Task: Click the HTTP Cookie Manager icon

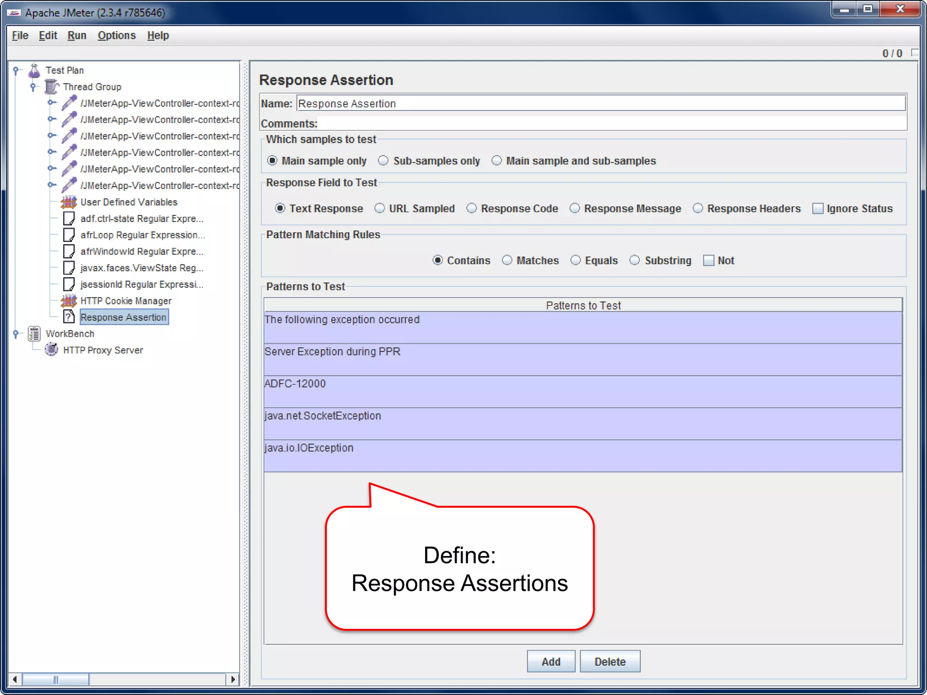Action: 69,301
